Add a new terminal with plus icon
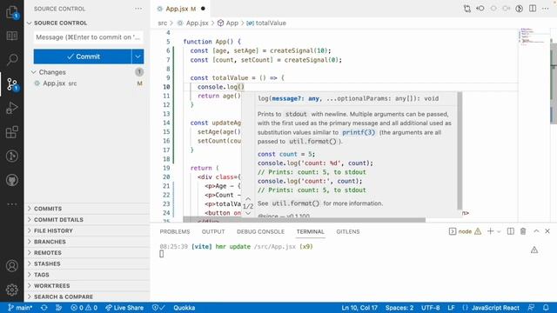The image size is (557, 313). tap(490, 231)
